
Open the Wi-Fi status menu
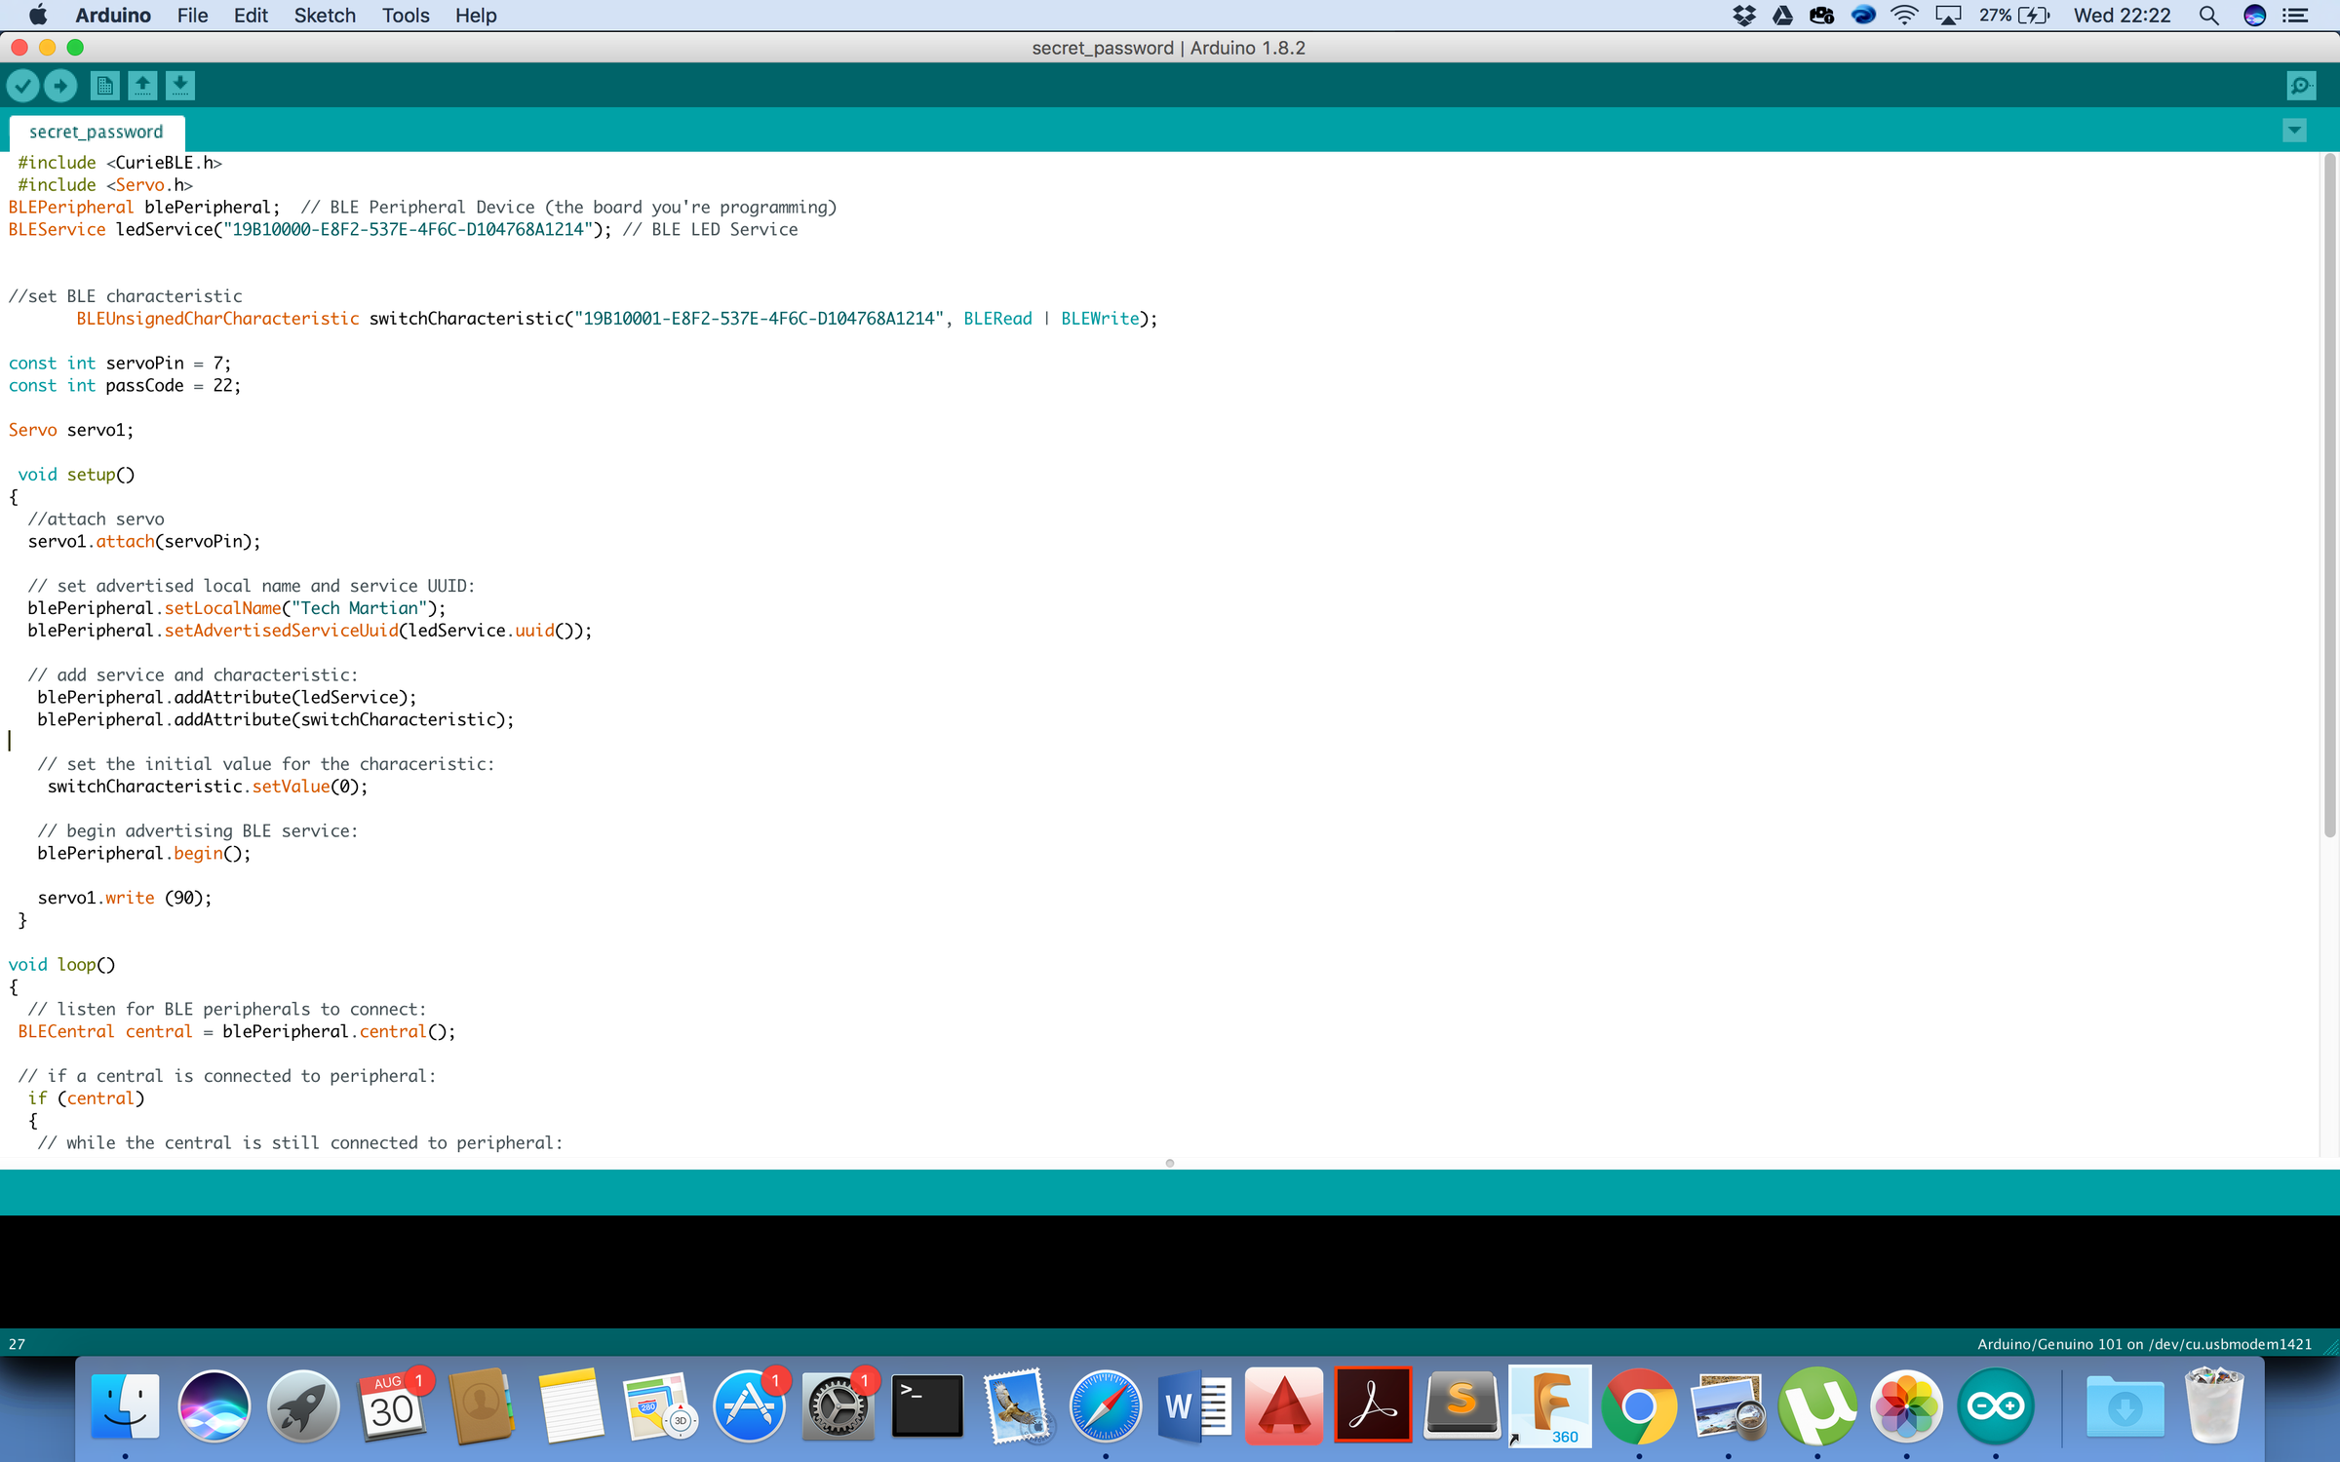[x=1904, y=16]
